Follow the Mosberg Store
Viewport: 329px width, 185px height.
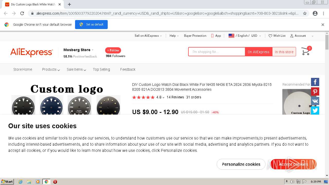[x=113, y=50]
